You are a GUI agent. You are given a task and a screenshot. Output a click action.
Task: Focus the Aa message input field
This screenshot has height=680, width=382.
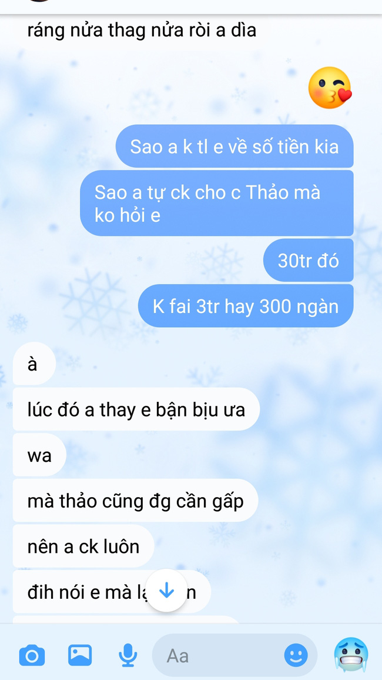234,655
